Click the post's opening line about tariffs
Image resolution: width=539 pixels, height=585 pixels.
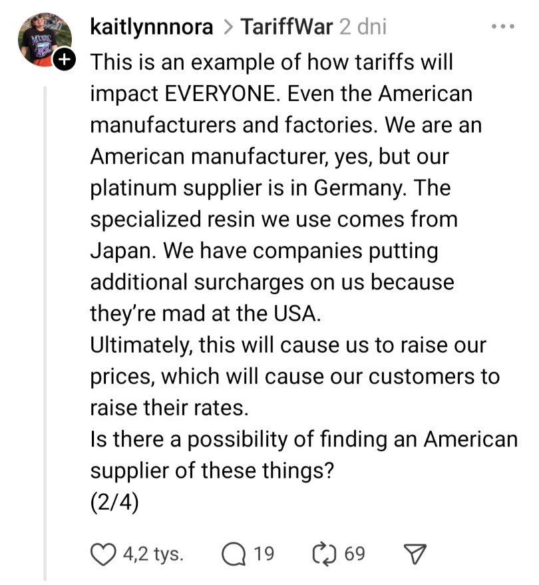[x=271, y=63]
